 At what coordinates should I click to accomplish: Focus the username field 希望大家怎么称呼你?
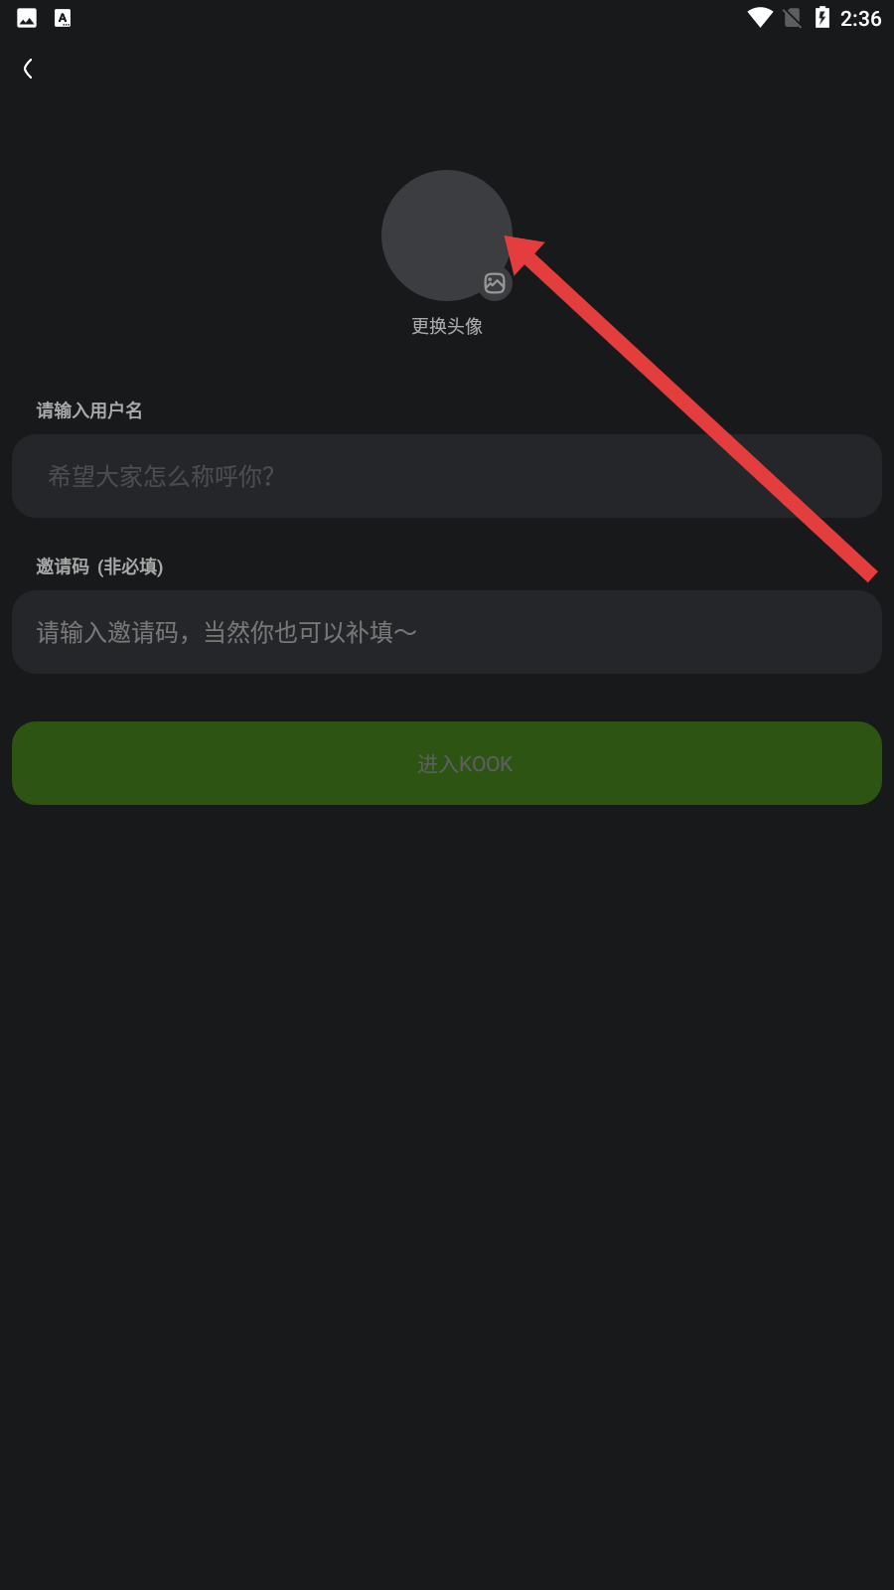[x=447, y=476]
